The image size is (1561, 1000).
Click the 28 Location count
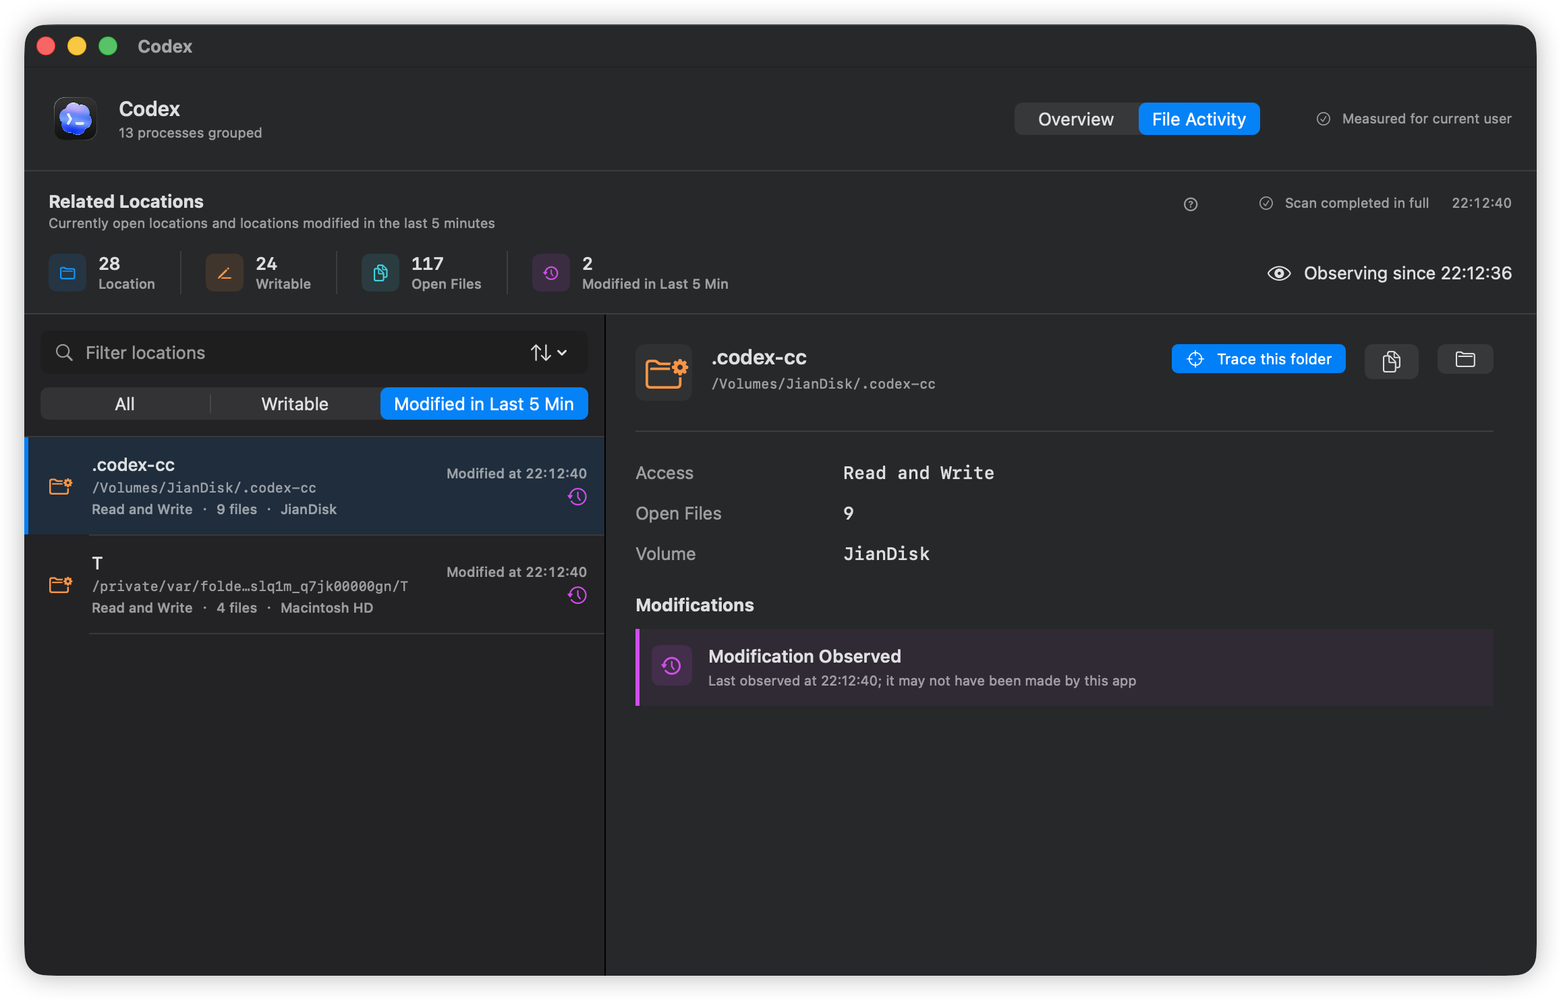[x=109, y=264]
